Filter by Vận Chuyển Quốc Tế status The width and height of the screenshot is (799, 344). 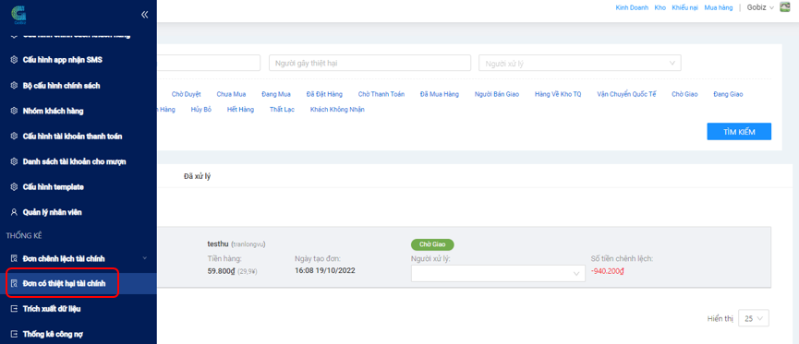pos(626,94)
